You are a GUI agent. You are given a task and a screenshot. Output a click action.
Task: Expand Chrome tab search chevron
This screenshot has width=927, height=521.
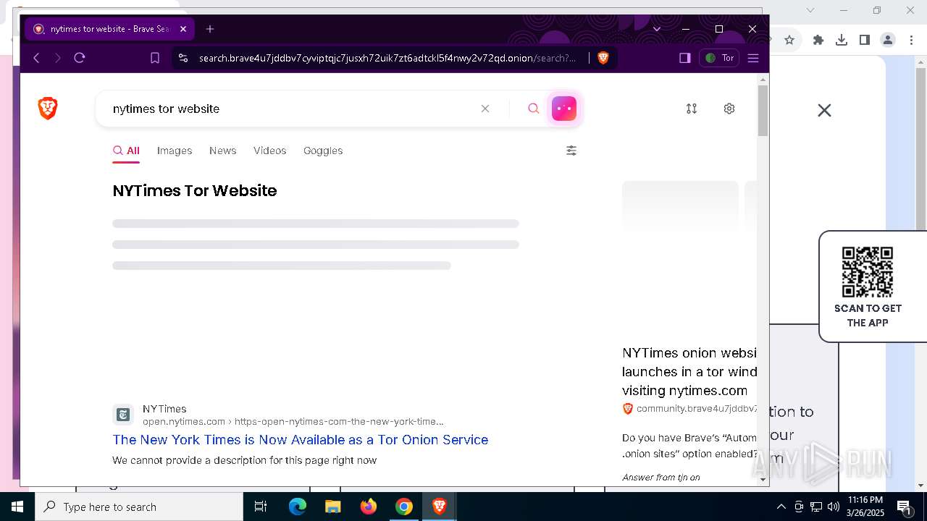[810, 10]
